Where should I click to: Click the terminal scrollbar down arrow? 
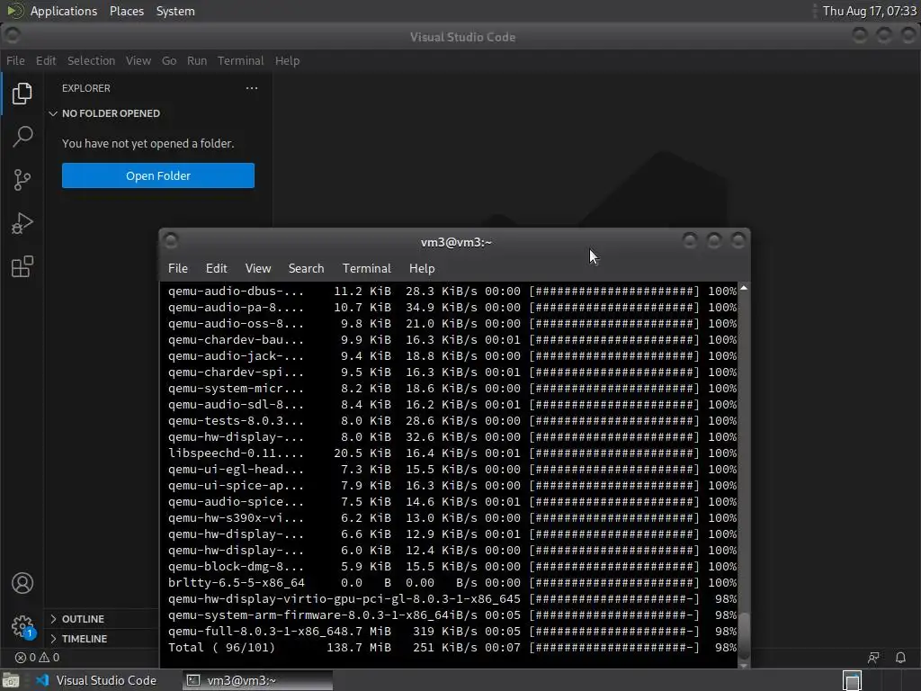click(744, 665)
